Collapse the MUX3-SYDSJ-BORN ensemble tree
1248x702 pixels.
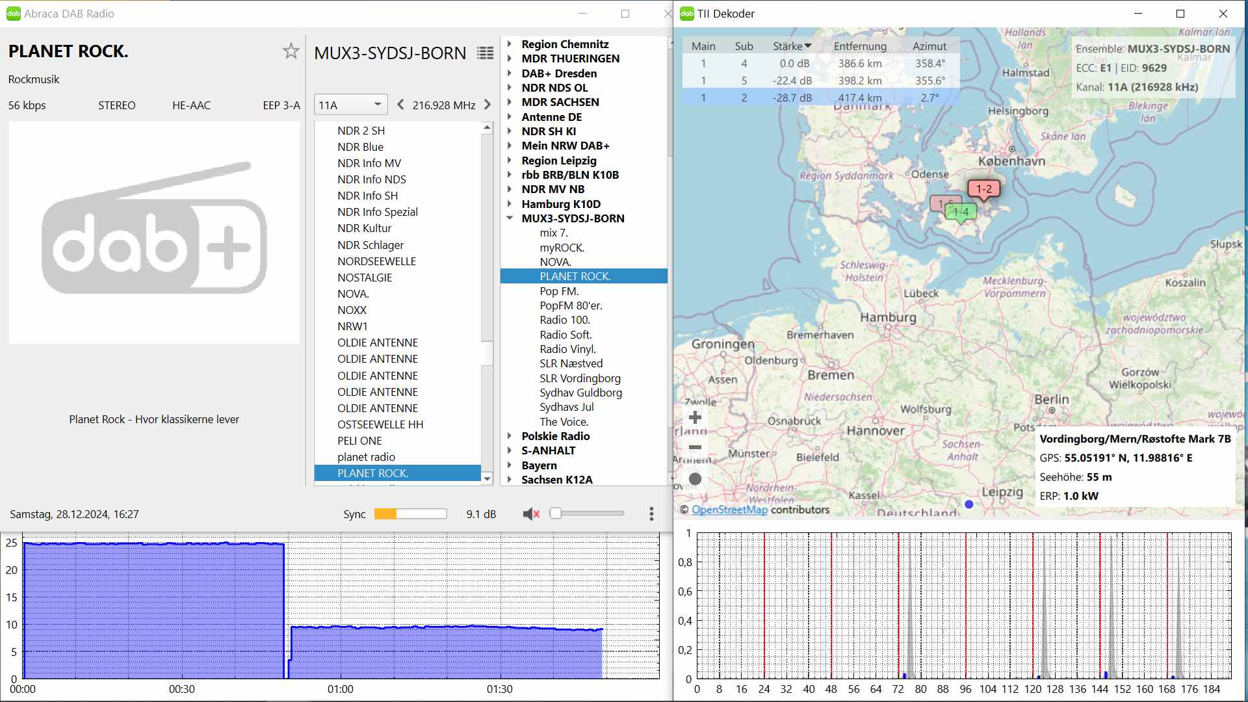pos(510,218)
